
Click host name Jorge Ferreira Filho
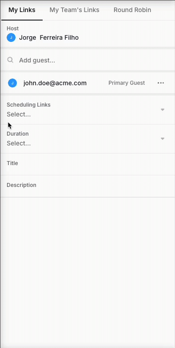(x=49, y=37)
